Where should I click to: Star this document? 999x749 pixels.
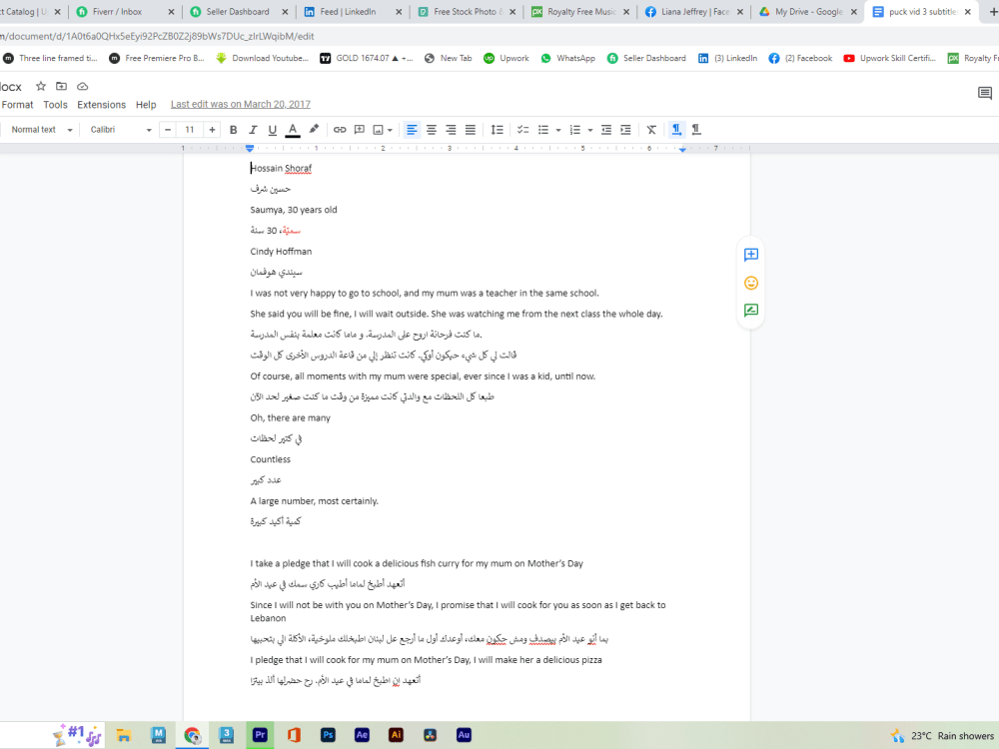pos(41,86)
